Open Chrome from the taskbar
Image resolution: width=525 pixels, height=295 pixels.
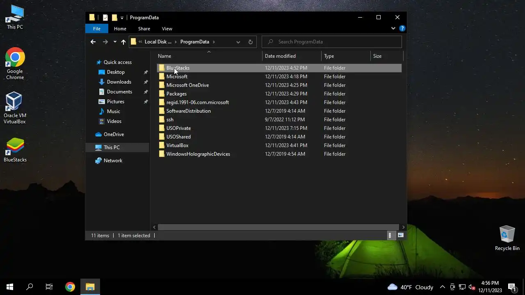(x=70, y=287)
